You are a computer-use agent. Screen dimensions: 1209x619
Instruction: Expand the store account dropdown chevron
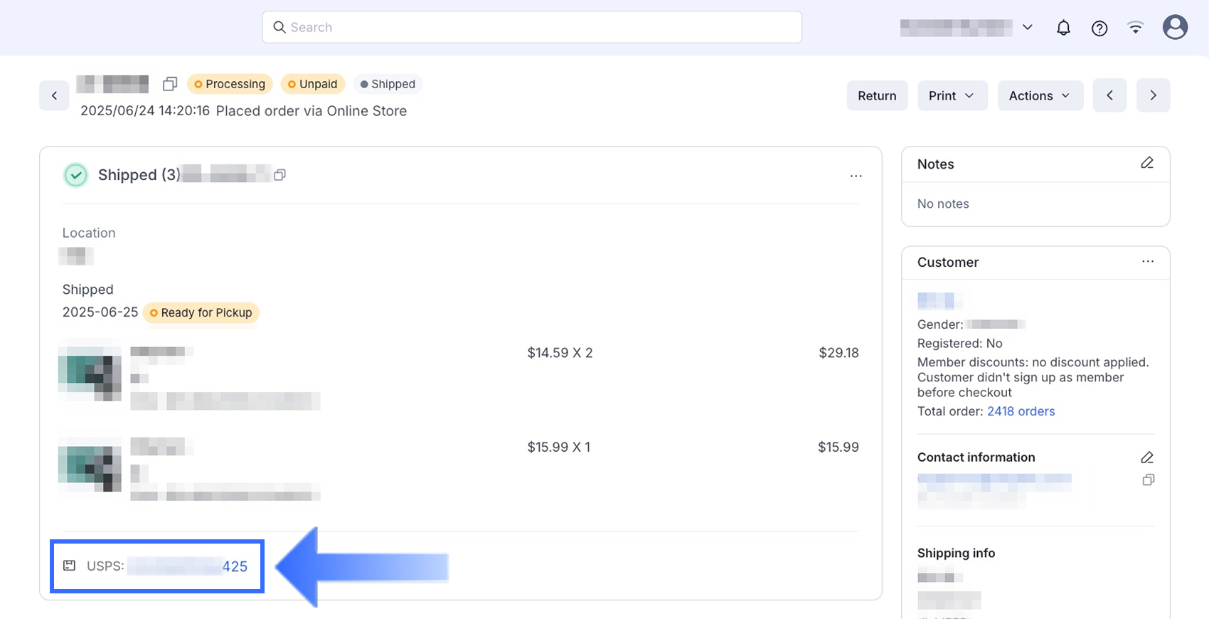point(1028,27)
